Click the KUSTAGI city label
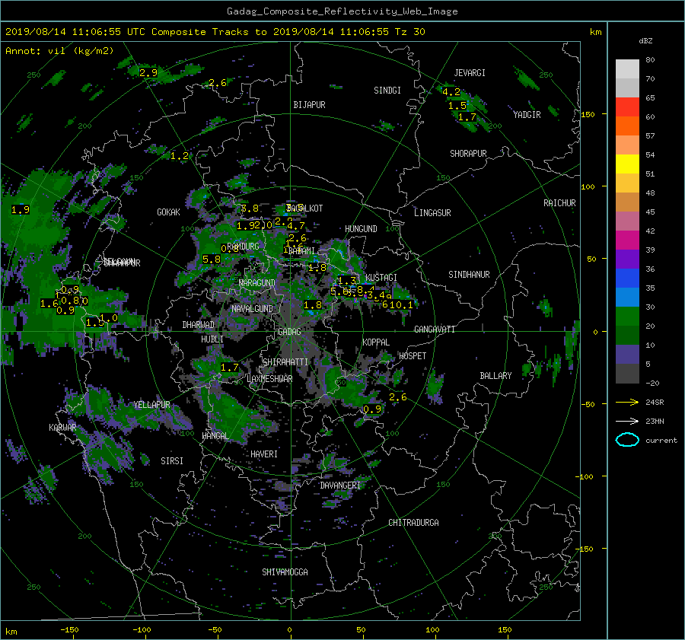Viewport: 685px width, 640px height. tap(381, 278)
